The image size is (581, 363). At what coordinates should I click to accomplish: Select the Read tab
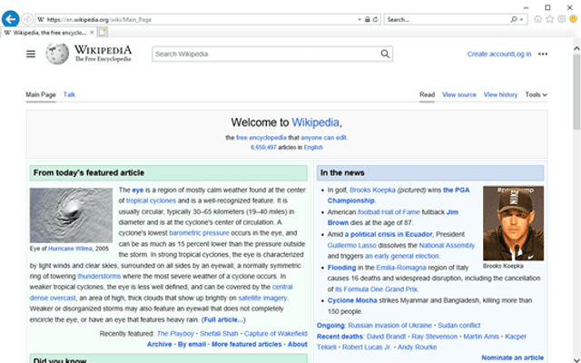pos(427,94)
